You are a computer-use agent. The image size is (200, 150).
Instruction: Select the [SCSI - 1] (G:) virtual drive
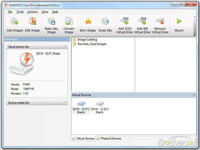coord(100,108)
